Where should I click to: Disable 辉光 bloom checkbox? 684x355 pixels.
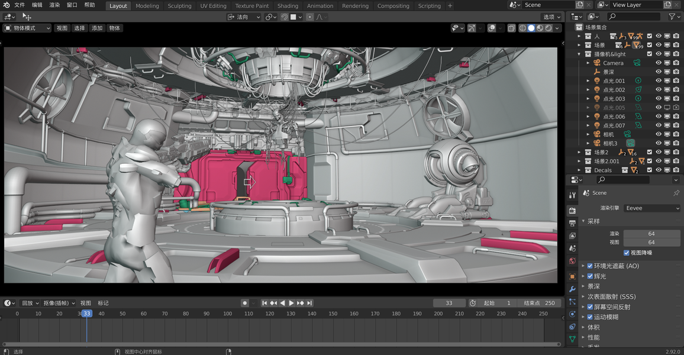click(x=590, y=276)
